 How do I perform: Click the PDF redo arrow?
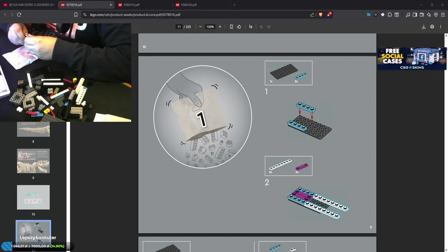(x=269, y=27)
